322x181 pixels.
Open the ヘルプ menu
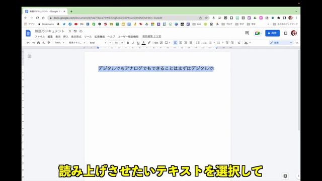[111, 37]
